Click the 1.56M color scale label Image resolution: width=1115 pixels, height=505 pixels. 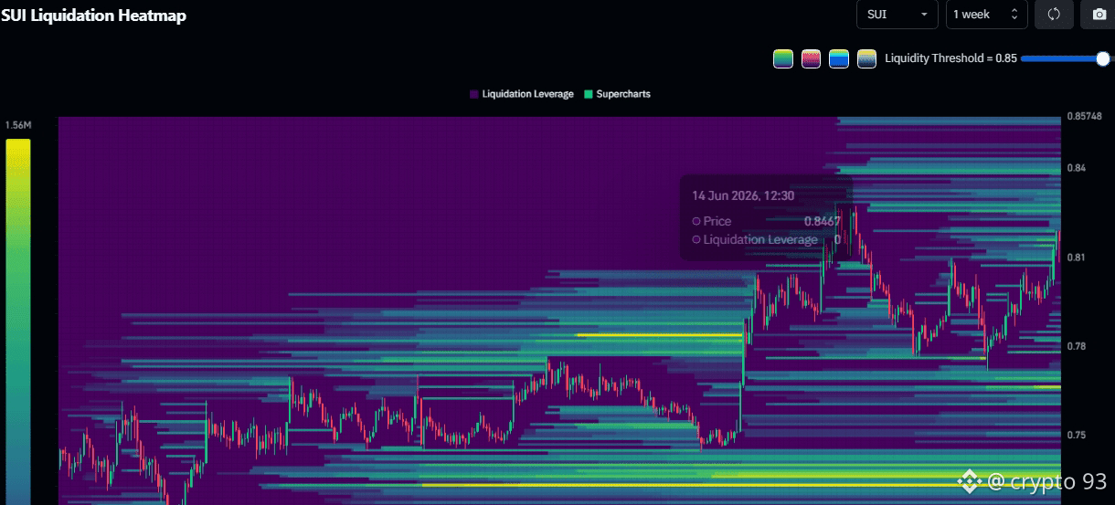pyautogui.click(x=18, y=125)
